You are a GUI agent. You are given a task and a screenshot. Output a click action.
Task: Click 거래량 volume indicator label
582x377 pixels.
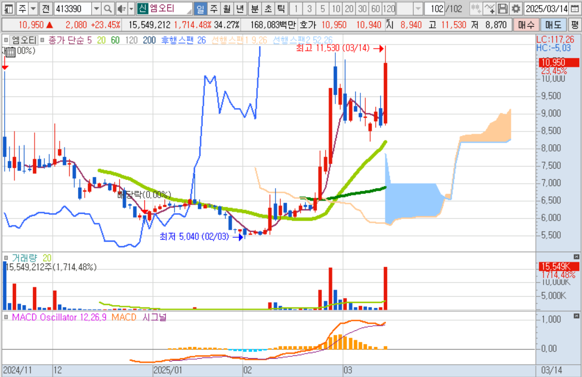tap(25, 257)
